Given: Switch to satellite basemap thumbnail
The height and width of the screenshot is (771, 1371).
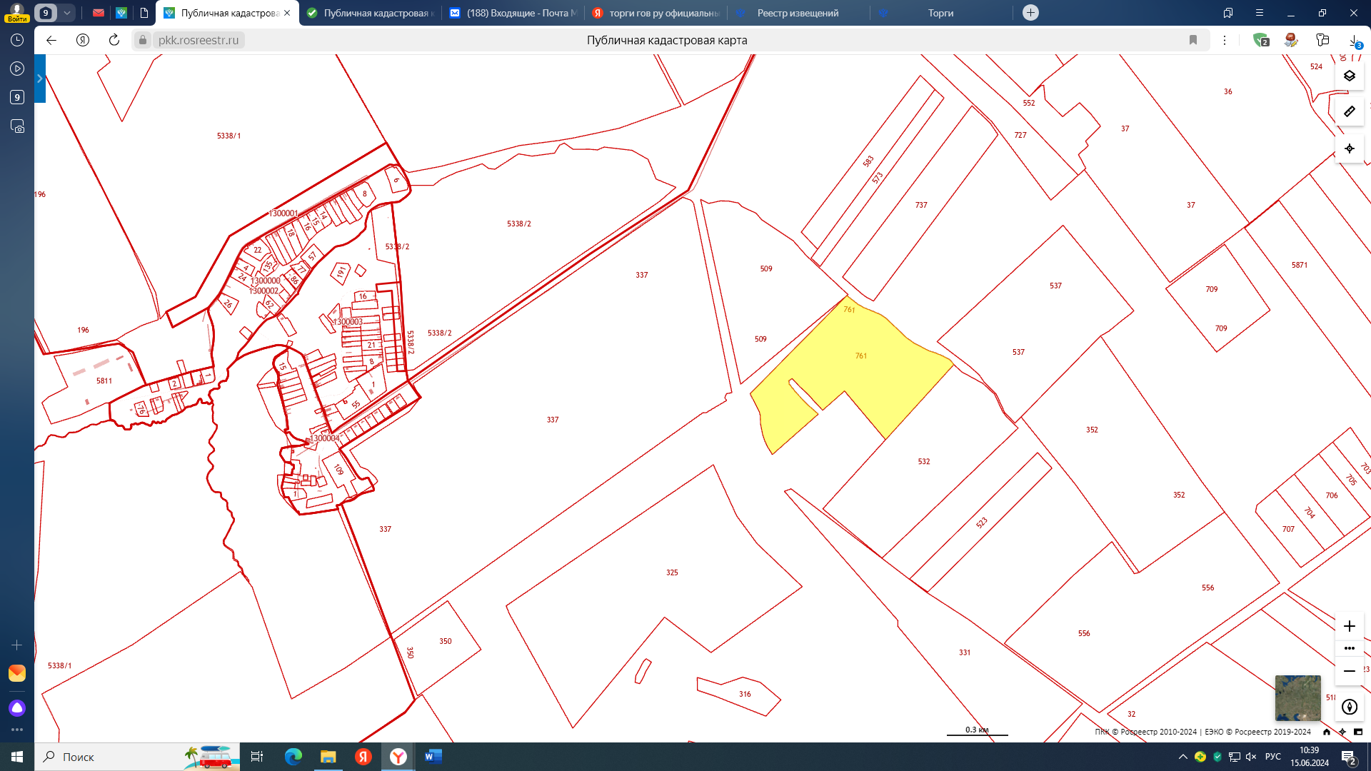Looking at the screenshot, I should coord(1297,697).
